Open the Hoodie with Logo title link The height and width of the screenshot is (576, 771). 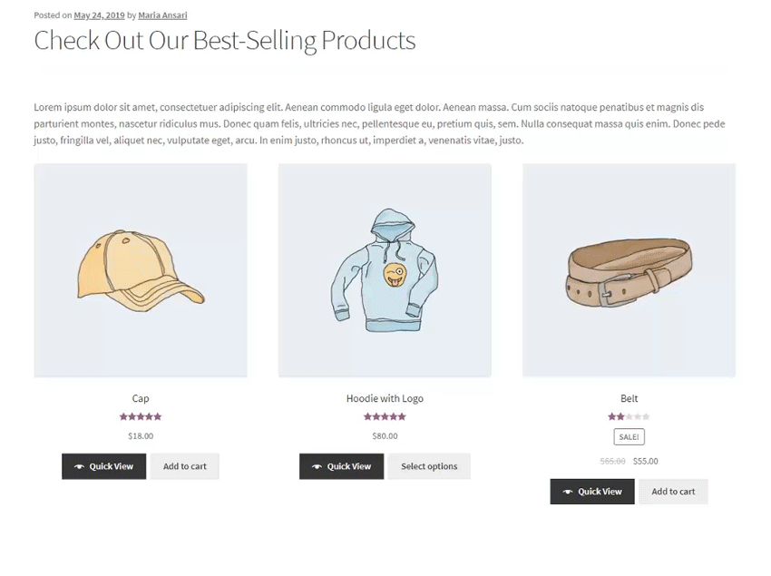(x=385, y=399)
